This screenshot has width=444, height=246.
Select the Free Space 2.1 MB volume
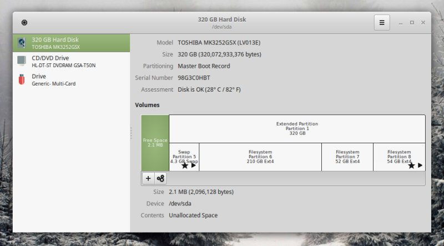click(x=155, y=143)
